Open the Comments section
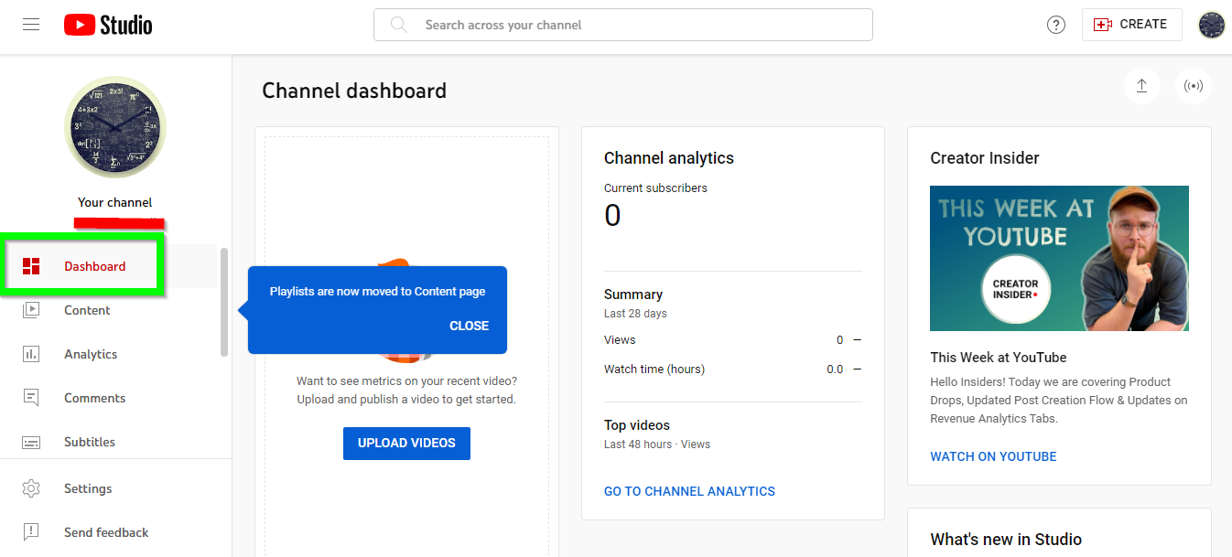Image resolution: width=1232 pixels, height=557 pixels. click(x=109, y=398)
